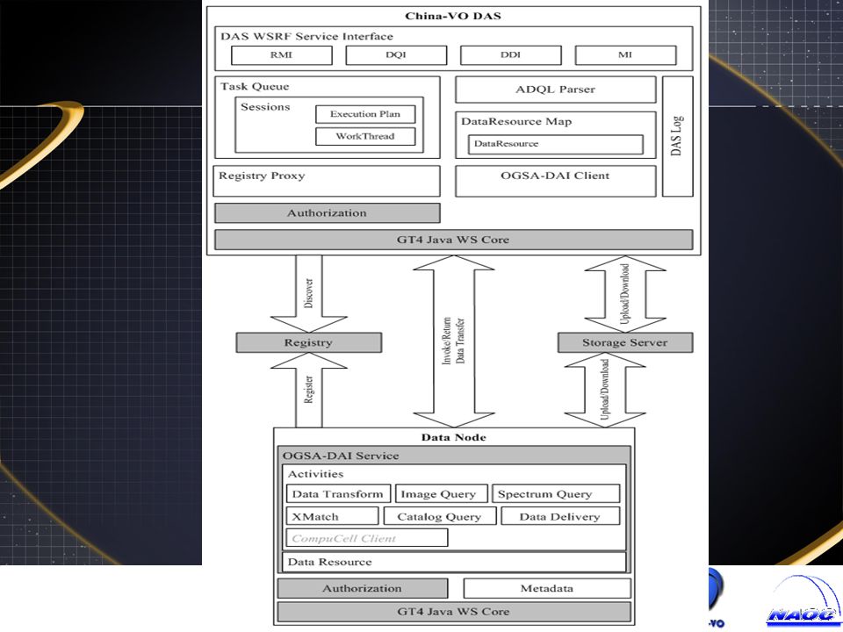
Task: Click the Data Node title
Action: pos(453,437)
